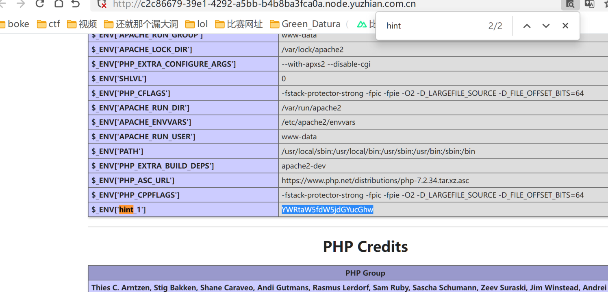Go to the browser home page icon
The width and height of the screenshot is (608, 292).
(x=59, y=4)
